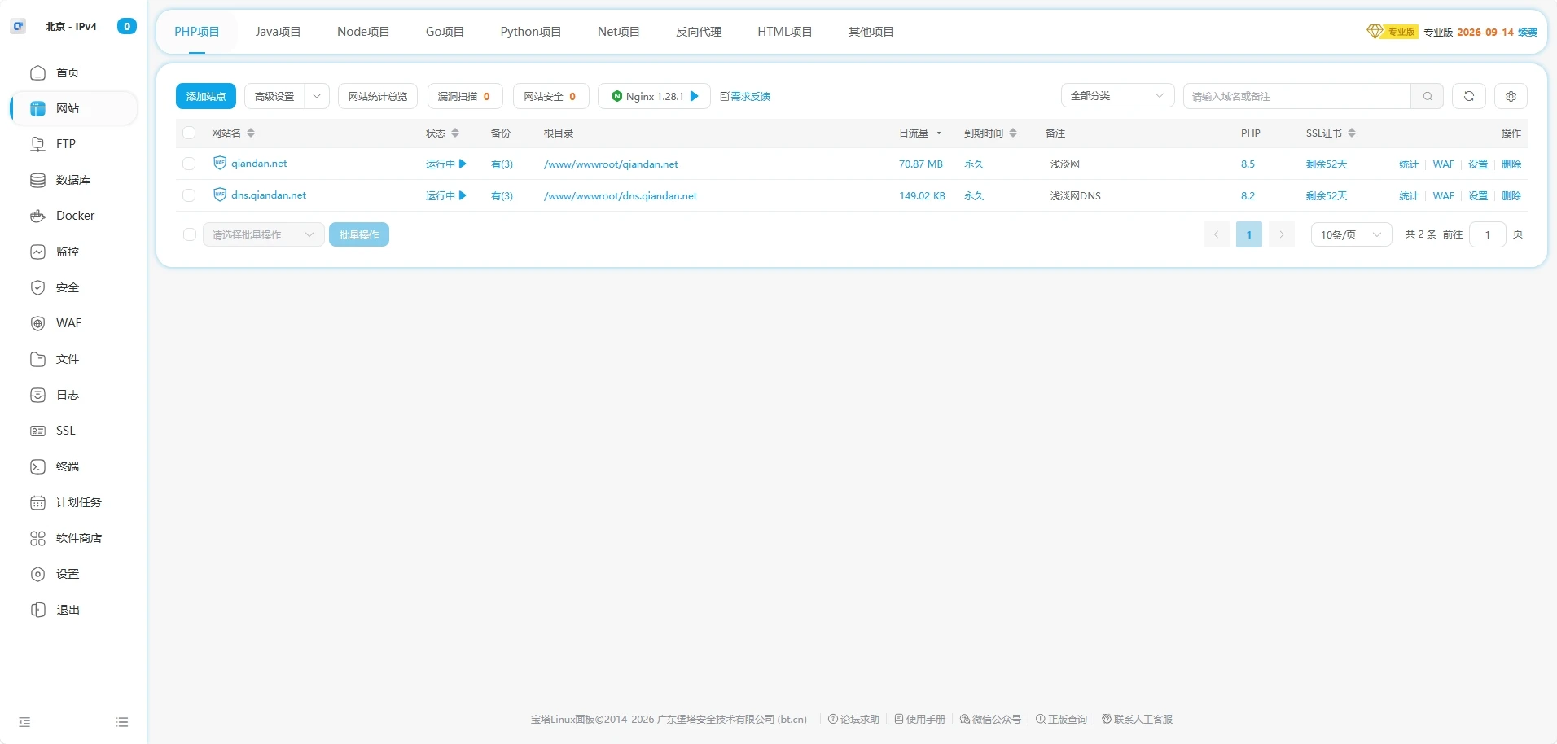1557x744 pixels.
Task: Switch to the Java项目 tab
Action: [x=278, y=32]
